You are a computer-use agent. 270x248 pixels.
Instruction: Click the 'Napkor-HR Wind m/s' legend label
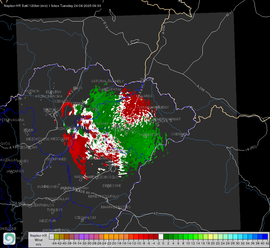(x=38, y=240)
